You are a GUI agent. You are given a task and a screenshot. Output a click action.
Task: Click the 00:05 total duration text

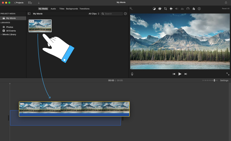[x=120, y=80]
